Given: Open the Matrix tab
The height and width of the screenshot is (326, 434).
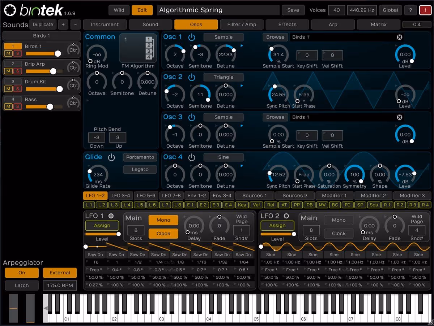Looking at the screenshot, I should click(x=378, y=25).
